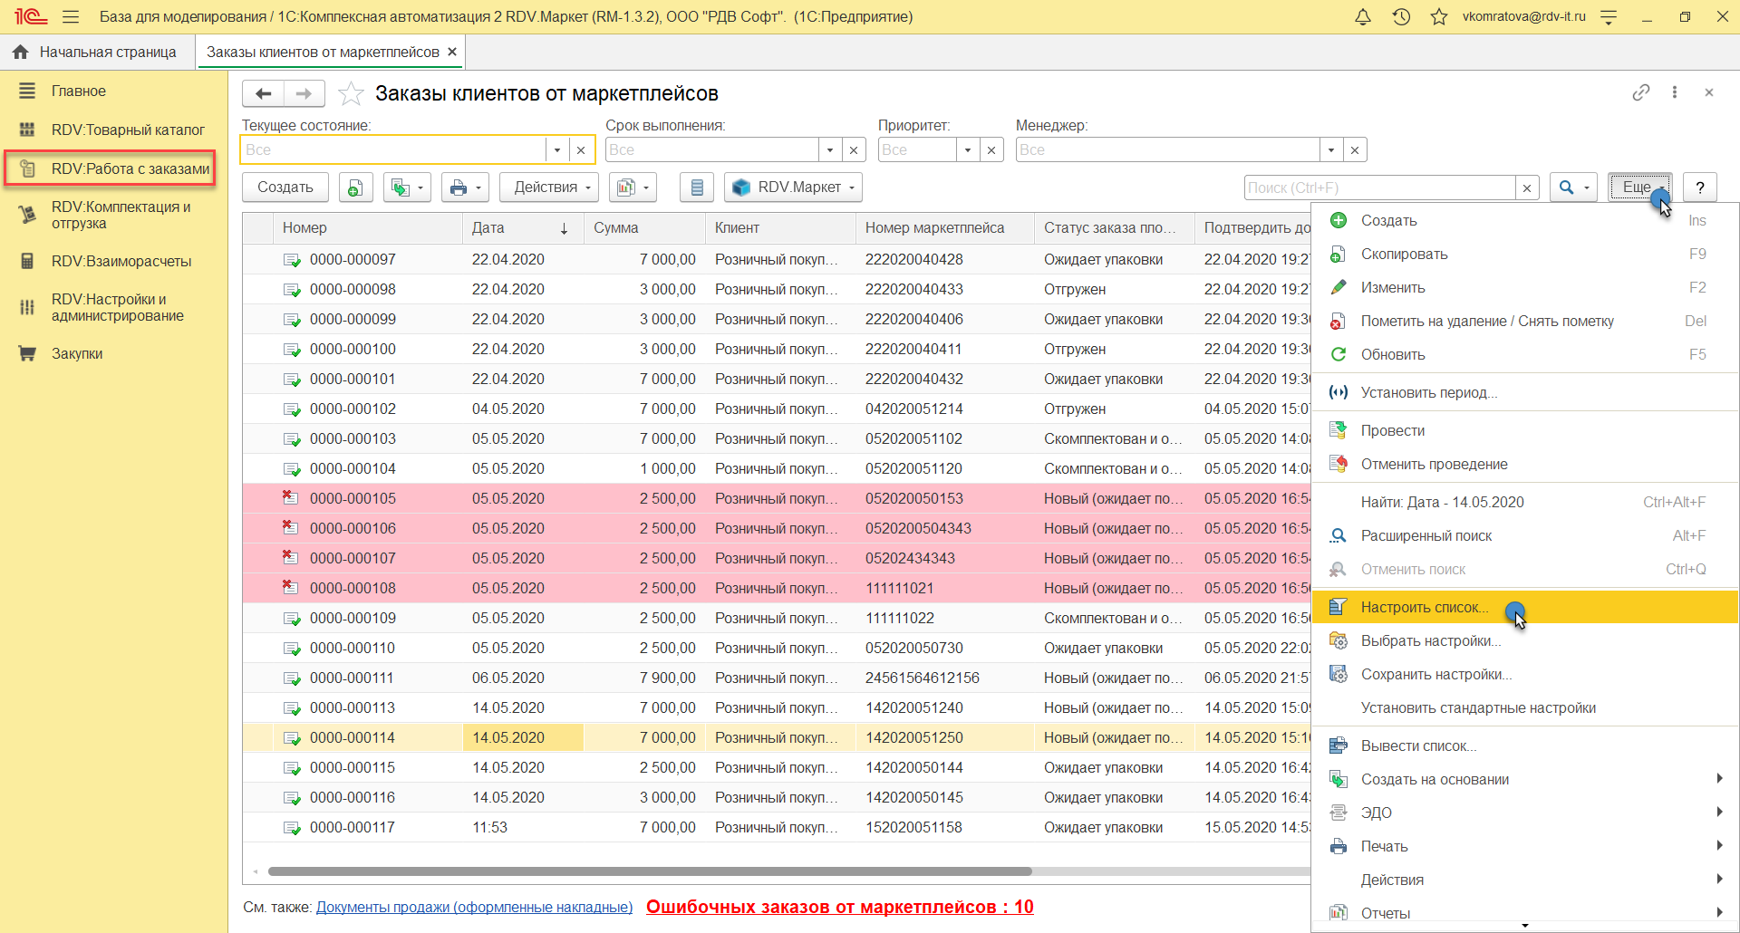
Task: Open the RDV.Маркет dropdown menu
Action: [x=794, y=188]
